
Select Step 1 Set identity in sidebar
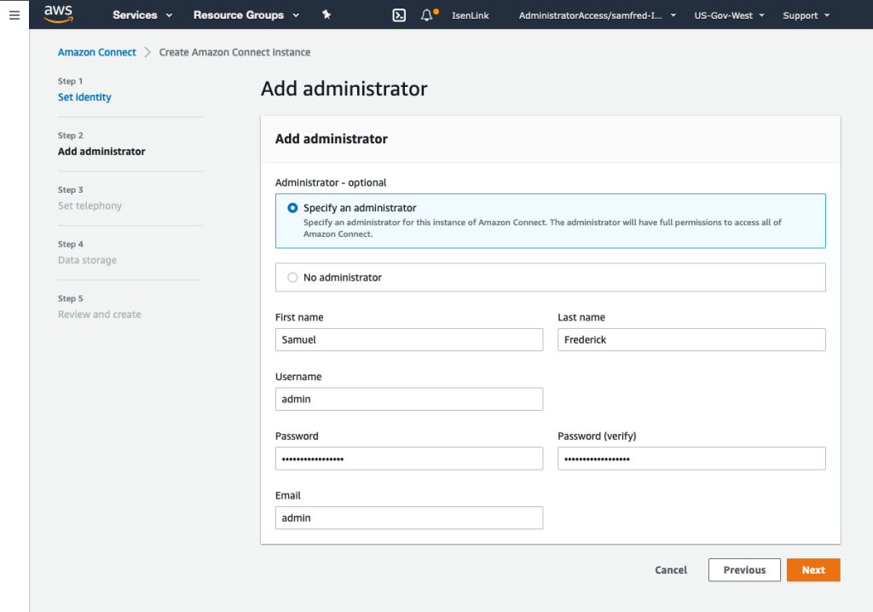[x=84, y=96]
